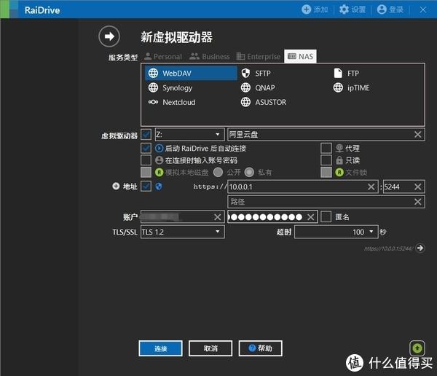Click the Login user icon

tap(382, 9)
